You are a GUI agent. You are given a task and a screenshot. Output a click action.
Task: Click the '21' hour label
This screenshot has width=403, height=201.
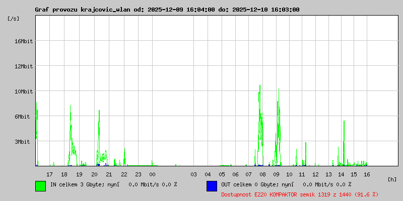(109, 174)
